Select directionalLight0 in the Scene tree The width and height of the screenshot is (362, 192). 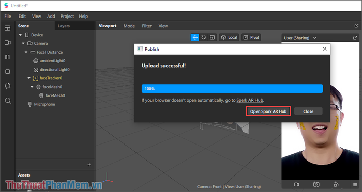tap(54, 70)
